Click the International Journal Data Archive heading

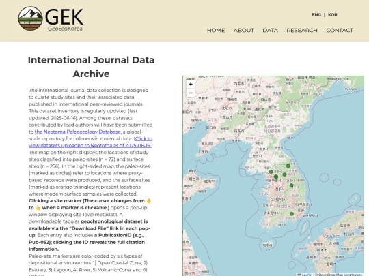[91, 67]
